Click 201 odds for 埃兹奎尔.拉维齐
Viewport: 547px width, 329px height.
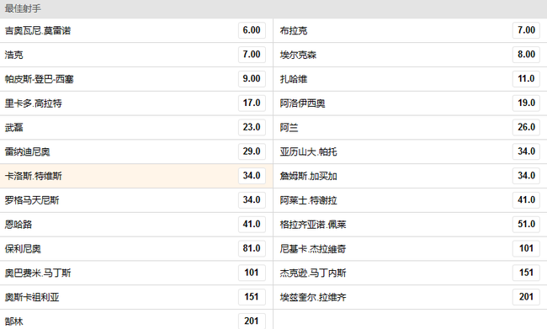point(526,297)
